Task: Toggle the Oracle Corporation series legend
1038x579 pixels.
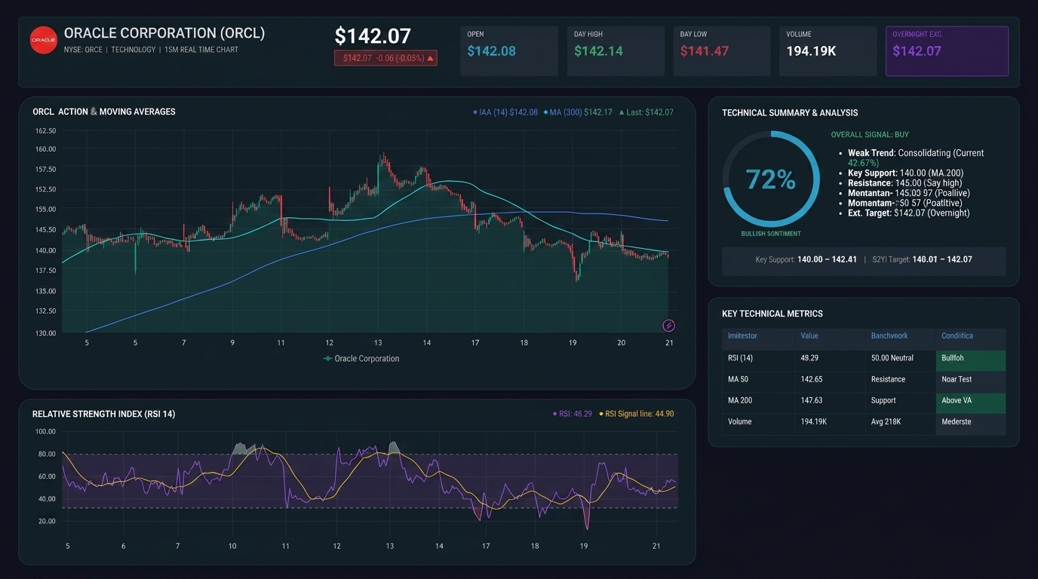Action: pyautogui.click(x=361, y=359)
